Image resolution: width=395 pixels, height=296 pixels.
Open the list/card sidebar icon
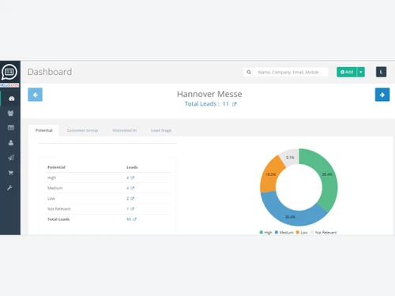pyautogui.click(x=11, y=128)
